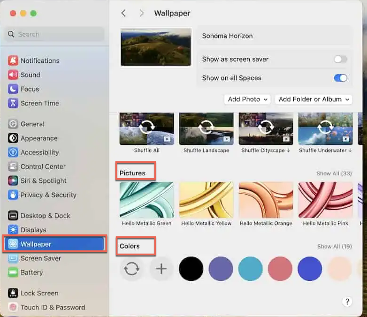Click the Sound speaker icon
The height and width of the screenshot is (317, 367).
13,75
